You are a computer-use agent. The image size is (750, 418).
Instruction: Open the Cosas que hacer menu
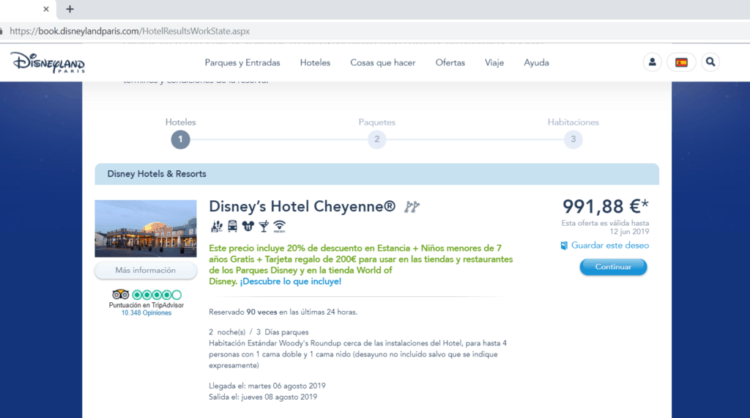pyautogui.click(x=382, y=63)
